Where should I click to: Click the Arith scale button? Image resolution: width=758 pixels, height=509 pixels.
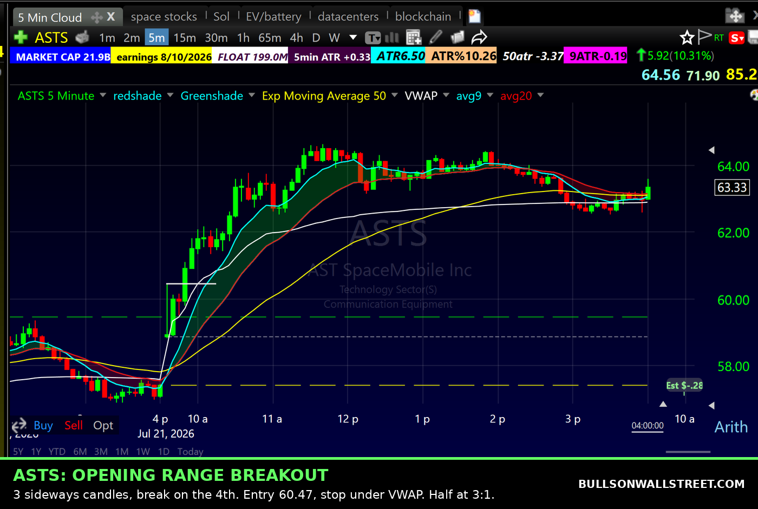(731, 427)
